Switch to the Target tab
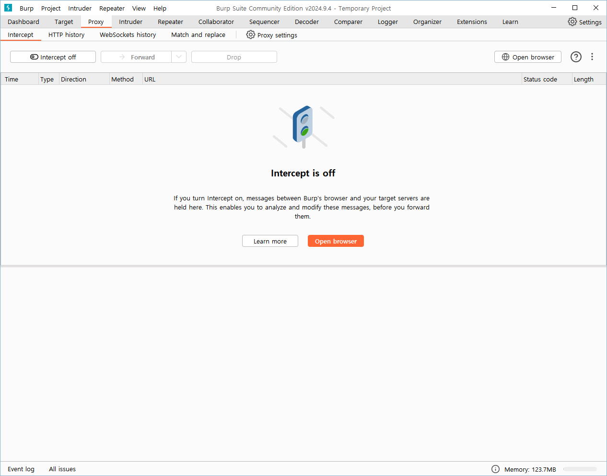Screen dimensions: 607x476 click(64, 22)
